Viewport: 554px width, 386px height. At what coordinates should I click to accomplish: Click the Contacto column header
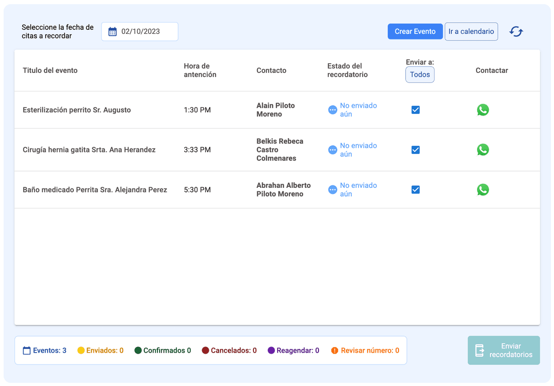point(271,70)
